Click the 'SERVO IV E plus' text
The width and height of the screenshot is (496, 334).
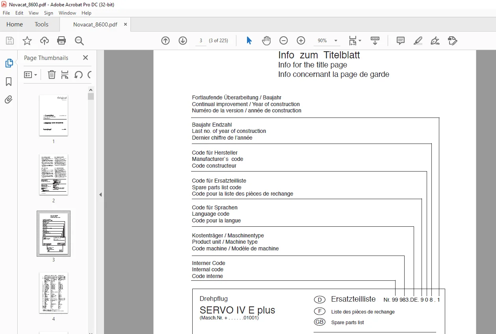tap(237, 310)
